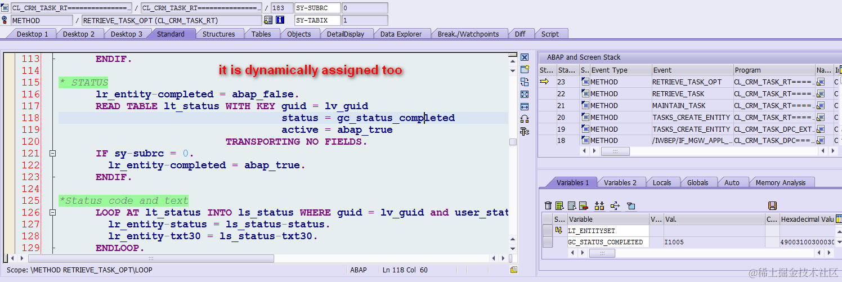The height and width of the screenshot is (282, 842).
Task: Click the blue box icon in Variables toolbar
Action: [630, 206]
